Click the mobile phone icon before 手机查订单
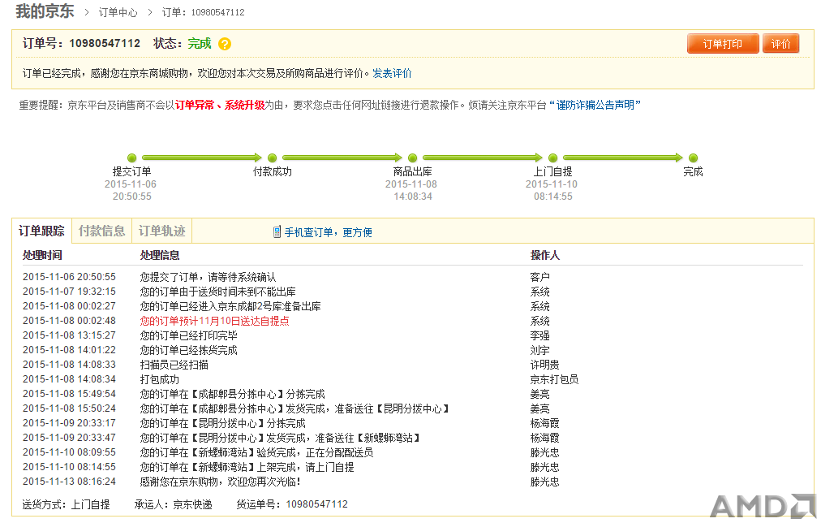The height and width of the screenshot is (523, 821). 277,232
